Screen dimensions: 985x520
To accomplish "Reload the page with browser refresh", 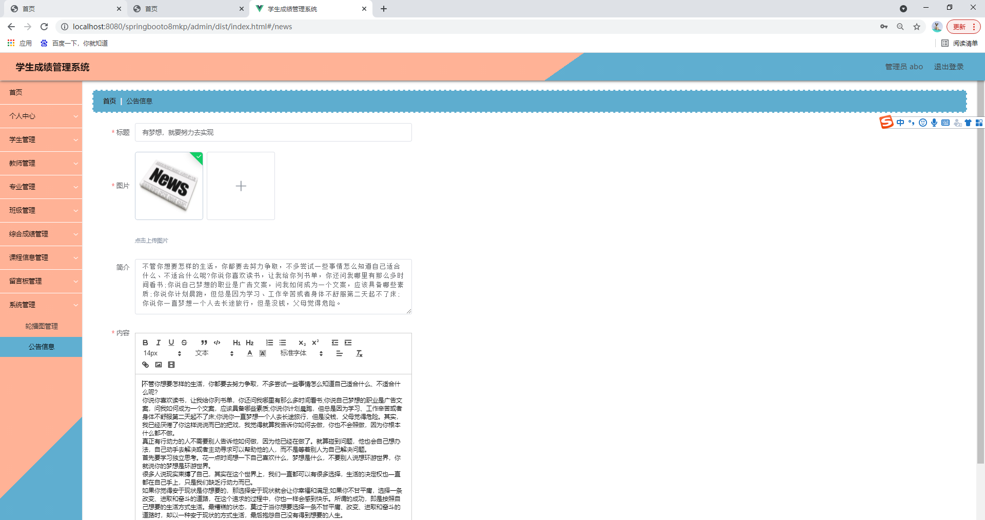I will (44, 27).
